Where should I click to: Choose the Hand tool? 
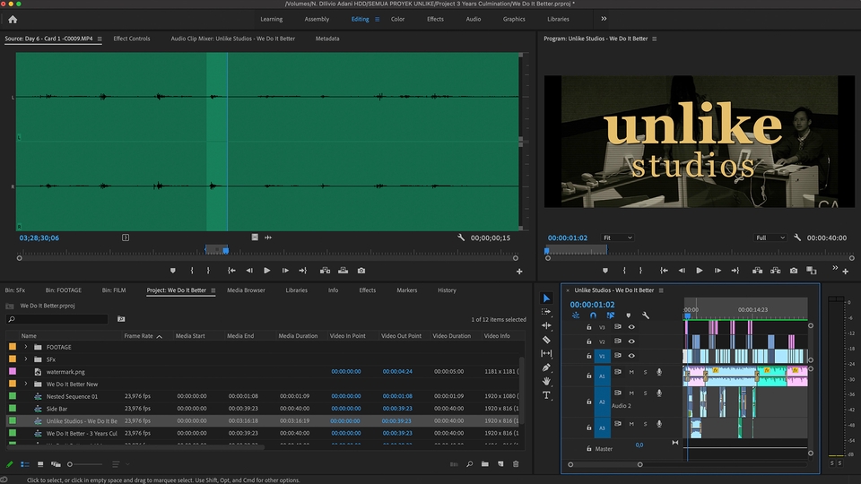(546, 381)
